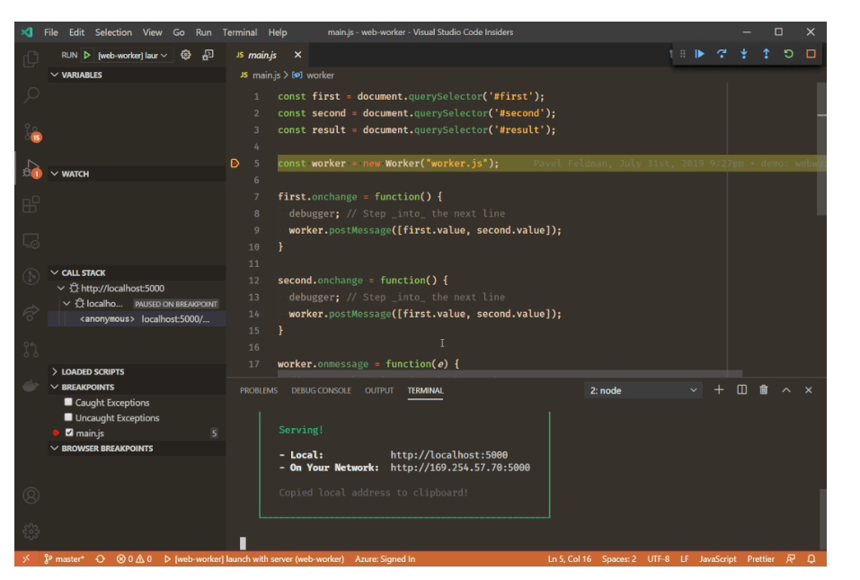Click Continue in debug toolbar

click(x=700, y=54)
